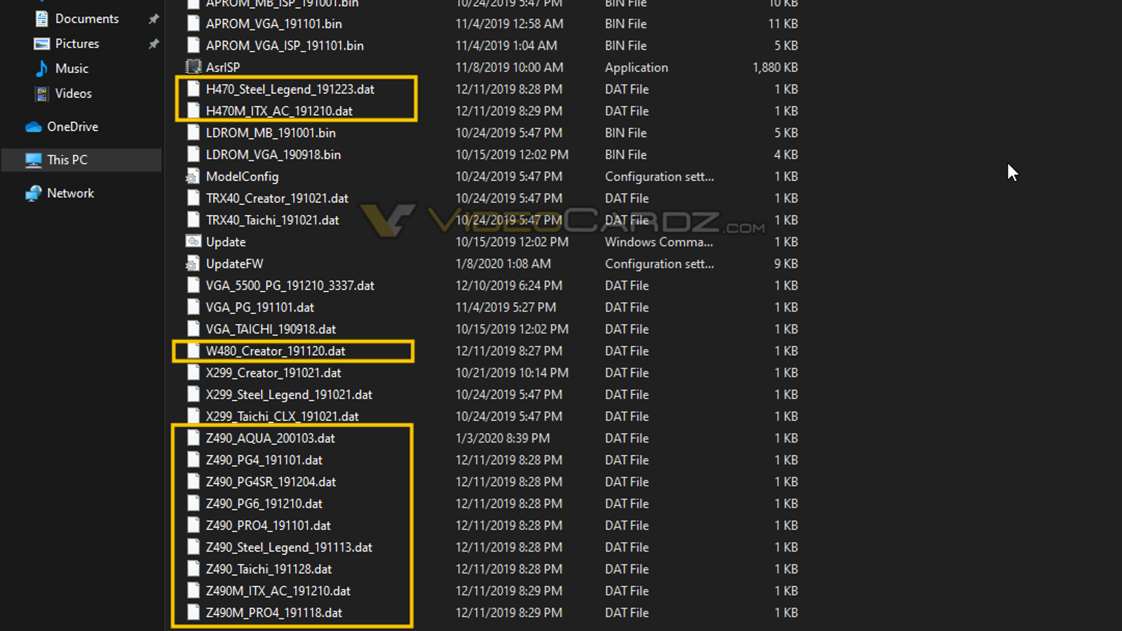Click the H470_Steel_Legend_191223.dat file icon
The height and width of the screenshot is (631, 1122).
[194, 89]
